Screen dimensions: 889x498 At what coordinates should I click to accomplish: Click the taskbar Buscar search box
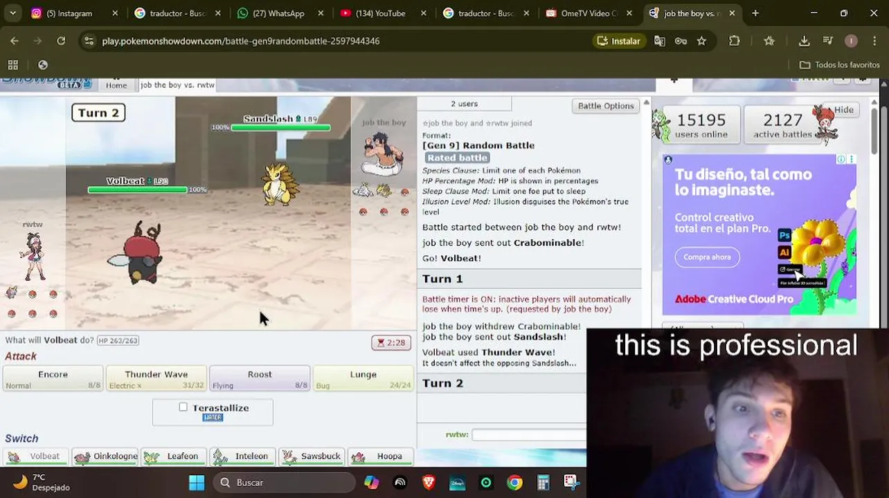click(x=284, y=482)
